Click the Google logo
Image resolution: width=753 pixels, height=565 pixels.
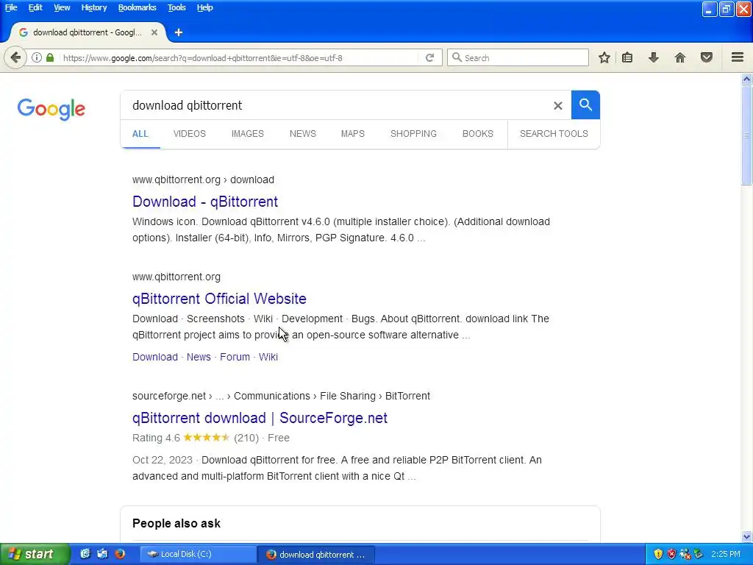click(x=51, y=109)
